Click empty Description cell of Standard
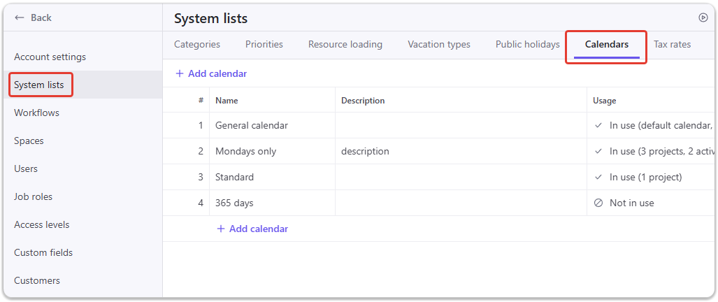Screen dimensions: 718x302 click(x=461, y=177)
